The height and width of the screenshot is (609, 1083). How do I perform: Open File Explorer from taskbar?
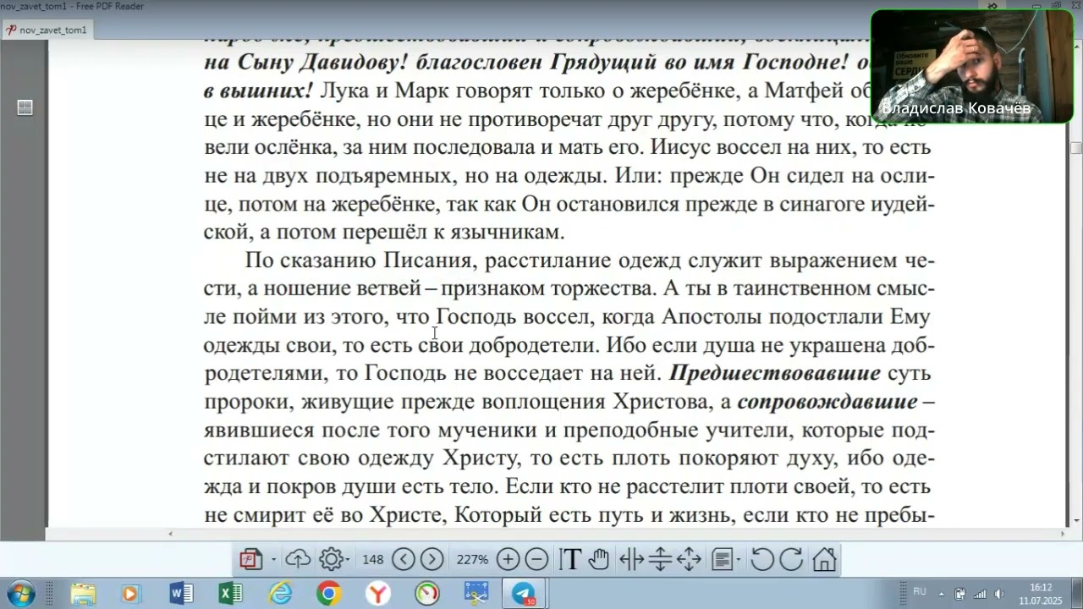83,594
